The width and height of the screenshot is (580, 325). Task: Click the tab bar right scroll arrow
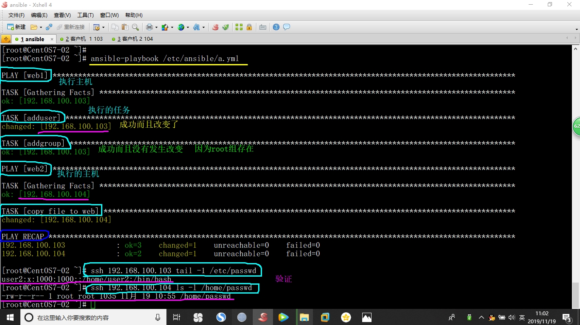(x=575, y=39)
